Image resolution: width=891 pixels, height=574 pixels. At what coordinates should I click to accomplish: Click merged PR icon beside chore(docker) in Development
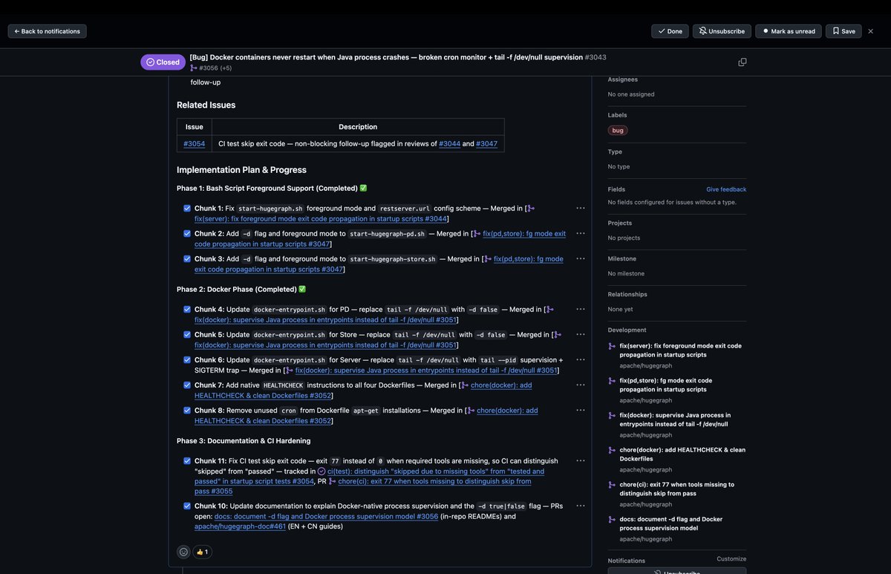coord(612,450)
